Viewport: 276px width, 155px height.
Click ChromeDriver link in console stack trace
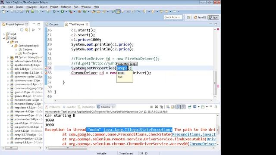[203, 144]
